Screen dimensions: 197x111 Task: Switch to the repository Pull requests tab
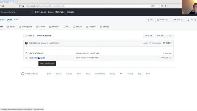pyautogui.click(x=25, y=27)
